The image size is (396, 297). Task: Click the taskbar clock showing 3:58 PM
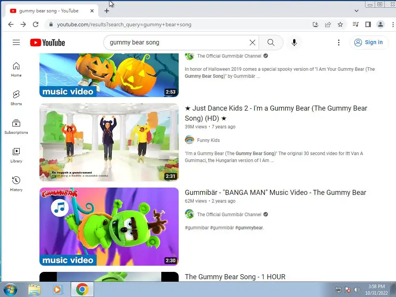[x=376, y=289]
